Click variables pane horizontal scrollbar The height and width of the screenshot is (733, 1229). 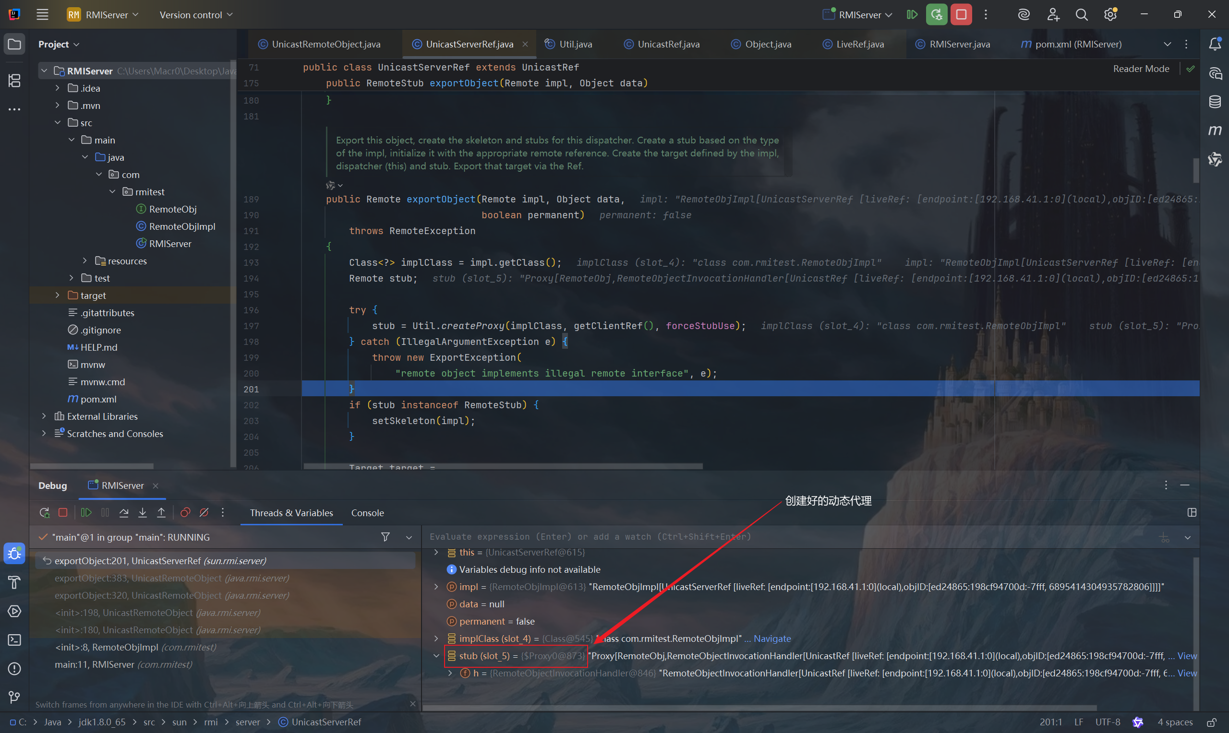pos(759,708)
